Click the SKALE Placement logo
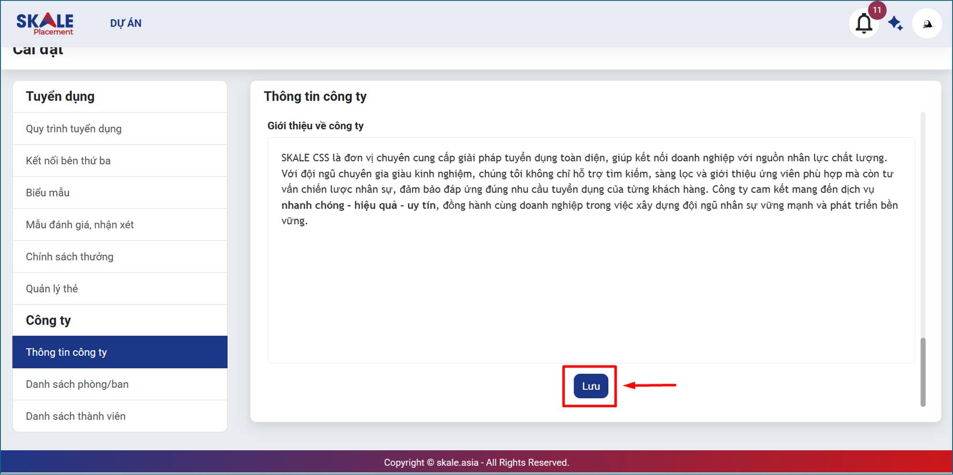 (45, 23)
